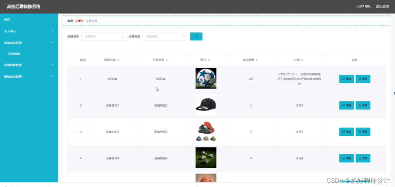Click the 操作 column header
Screen dimensions: 395x187
355,60
